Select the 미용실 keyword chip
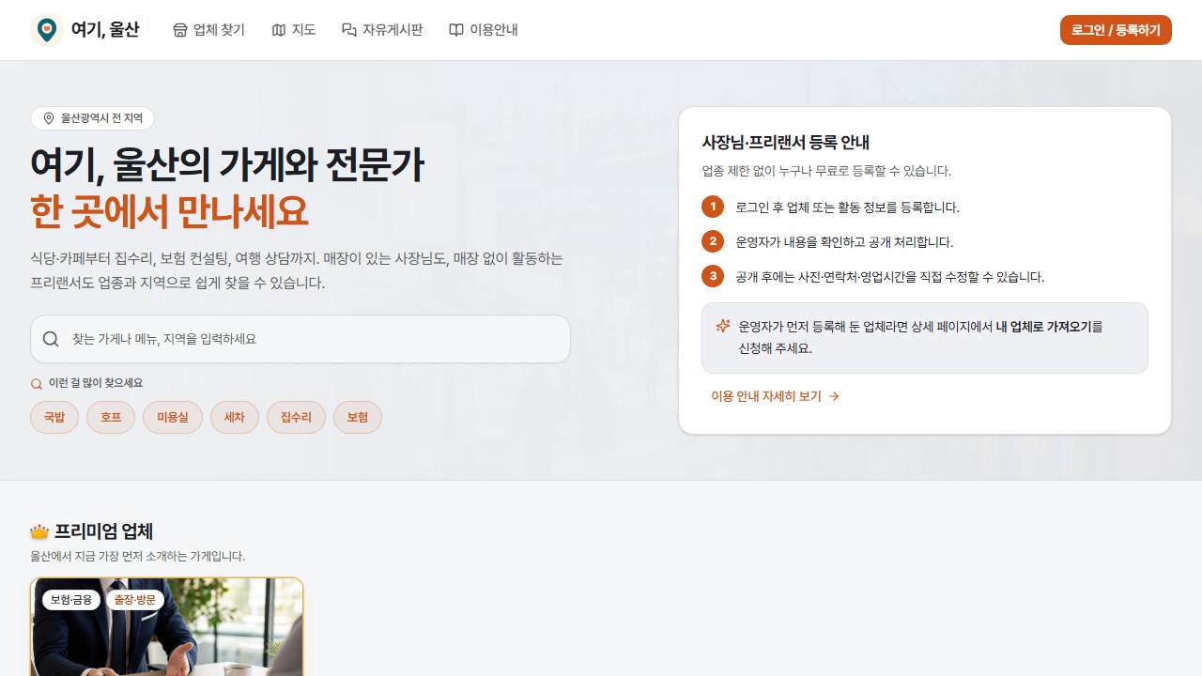 (173, 418)
